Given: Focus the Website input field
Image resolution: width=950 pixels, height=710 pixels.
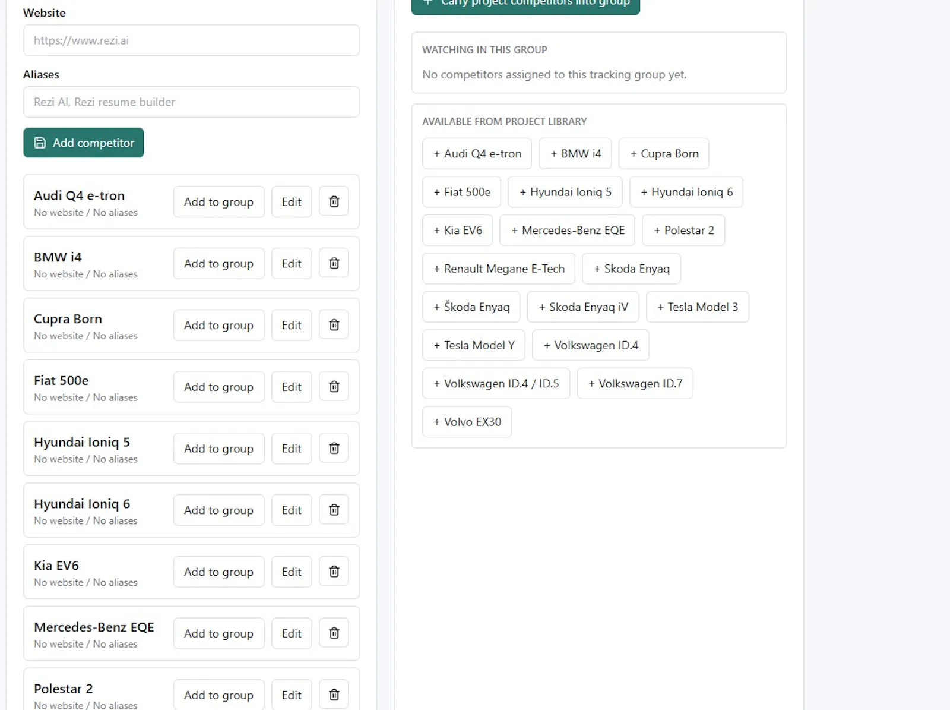Looking at the screenshot, I should pos(191,40).
